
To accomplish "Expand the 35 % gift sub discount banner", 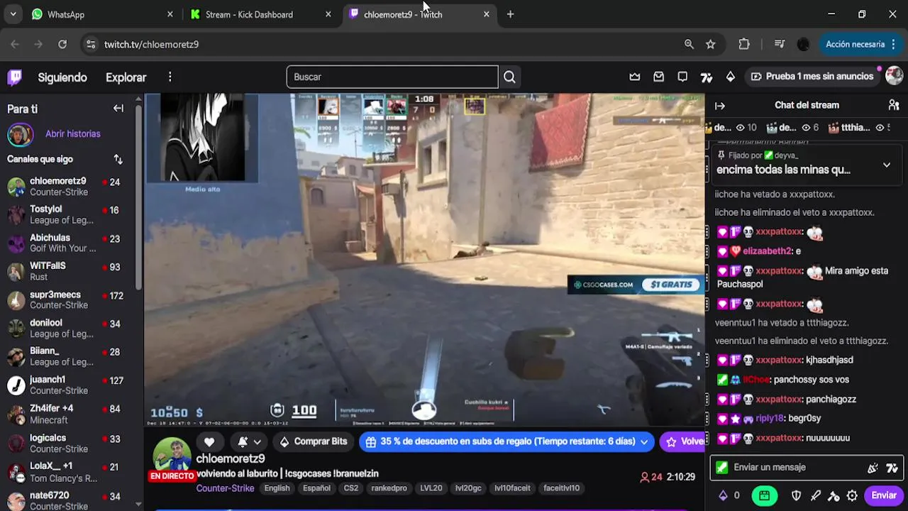I will [506, 441].
